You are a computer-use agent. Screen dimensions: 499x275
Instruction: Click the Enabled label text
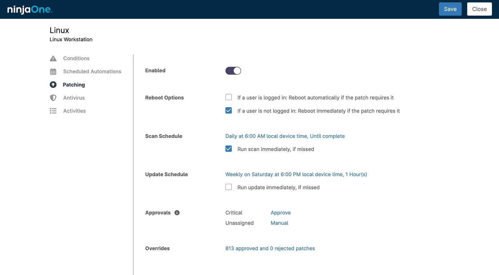[x=155, y=70]
